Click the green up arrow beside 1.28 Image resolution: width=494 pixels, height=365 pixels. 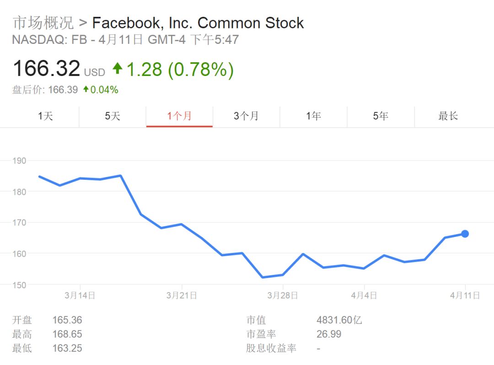[118, 69]
